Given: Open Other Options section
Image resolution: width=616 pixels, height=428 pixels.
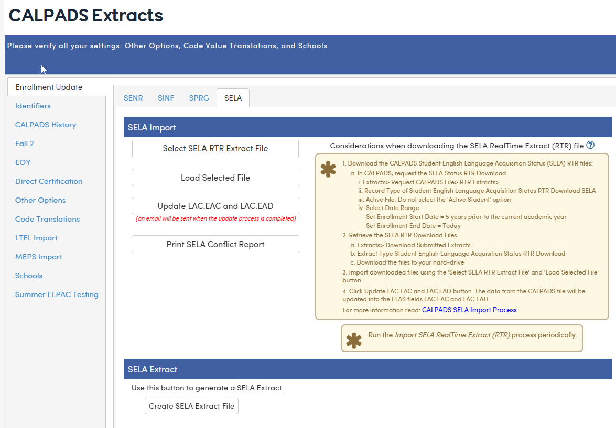Looking at the screenshot, I should [x=40, y=200].
